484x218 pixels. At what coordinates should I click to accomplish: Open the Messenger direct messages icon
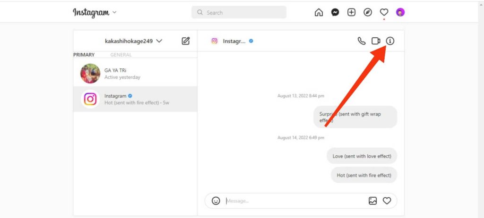[335, 12]
